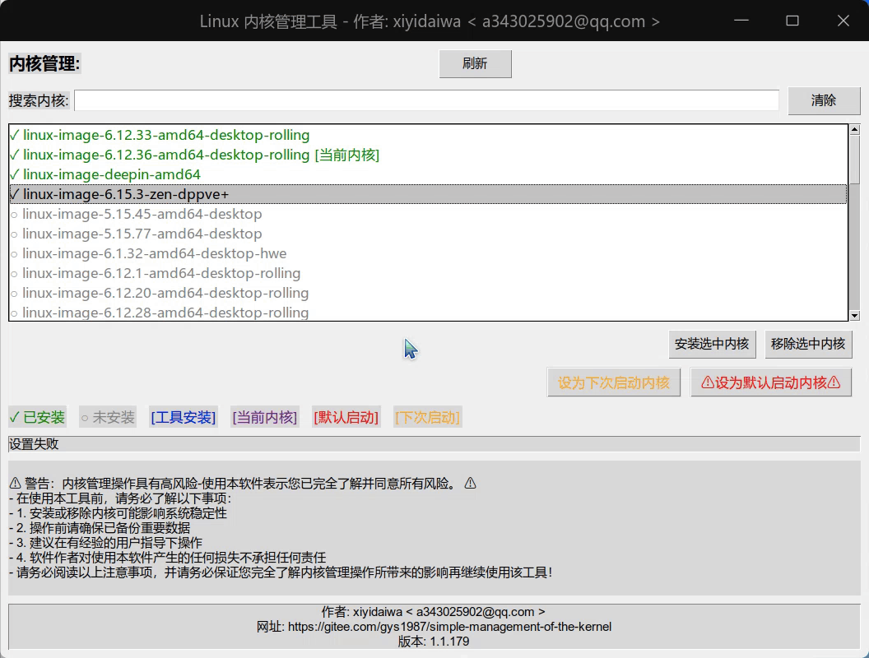This screenshot has width=869, height=658.
Task: Click the 版本: 1.1.179 version text
Action: tap(434, 642)
